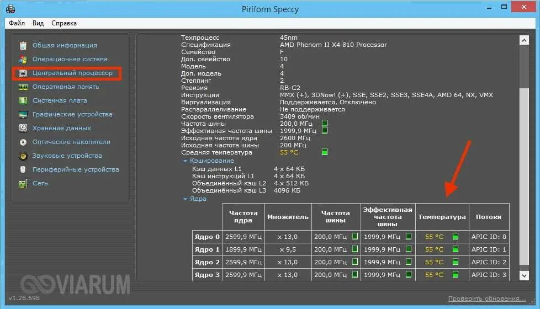This screenshot has height=309, width=540.
Task: Click the Графические устройства monitor icon
Action: [23, 114]
